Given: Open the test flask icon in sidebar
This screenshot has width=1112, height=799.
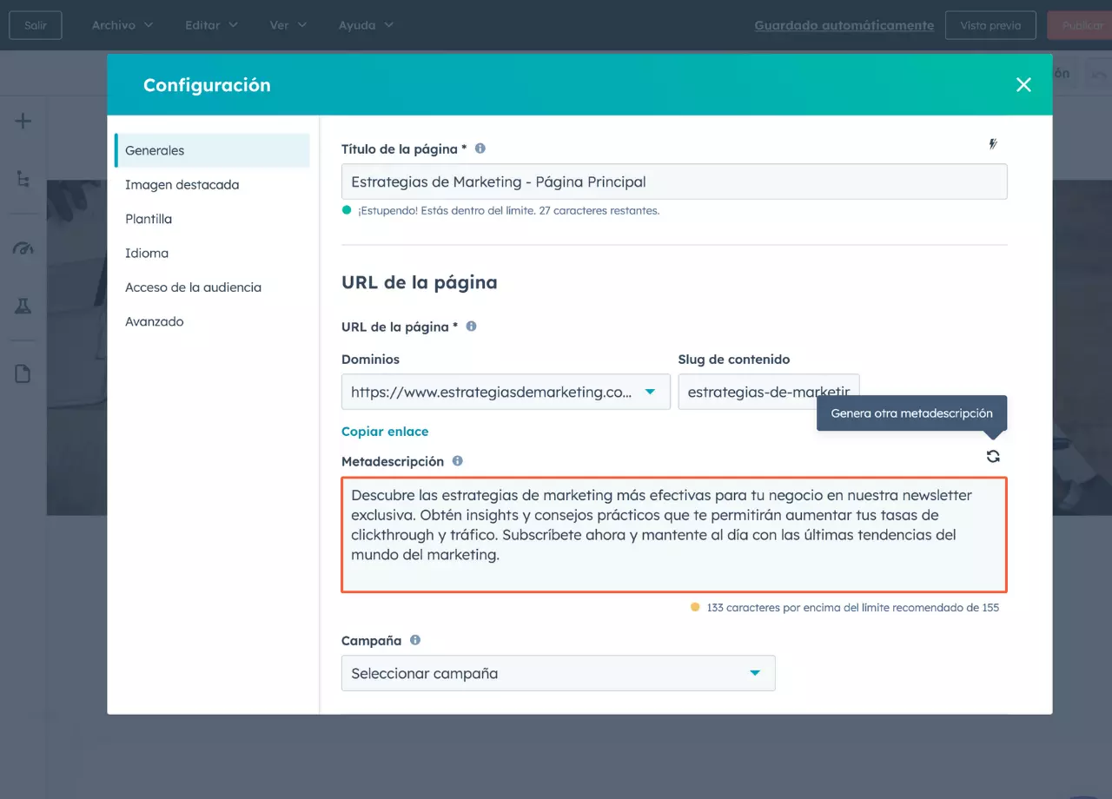Looking at the screenshot, I should tap(23, 306).
